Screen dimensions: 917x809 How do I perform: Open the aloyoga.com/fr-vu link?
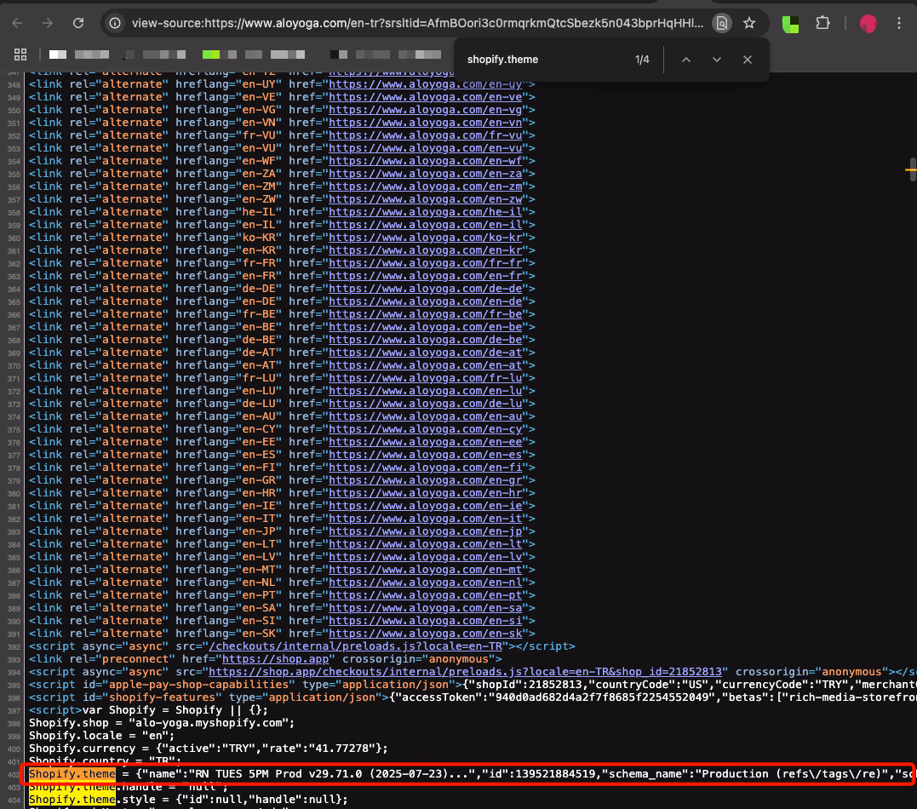(425, 135)
